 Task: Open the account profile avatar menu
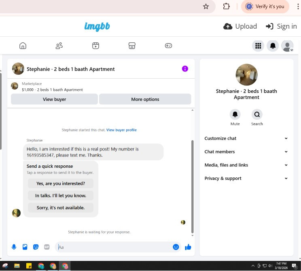[x=287, y=46]
